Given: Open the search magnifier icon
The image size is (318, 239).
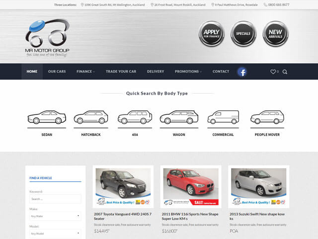Looking at the screenshot, I should click(285, 72).
